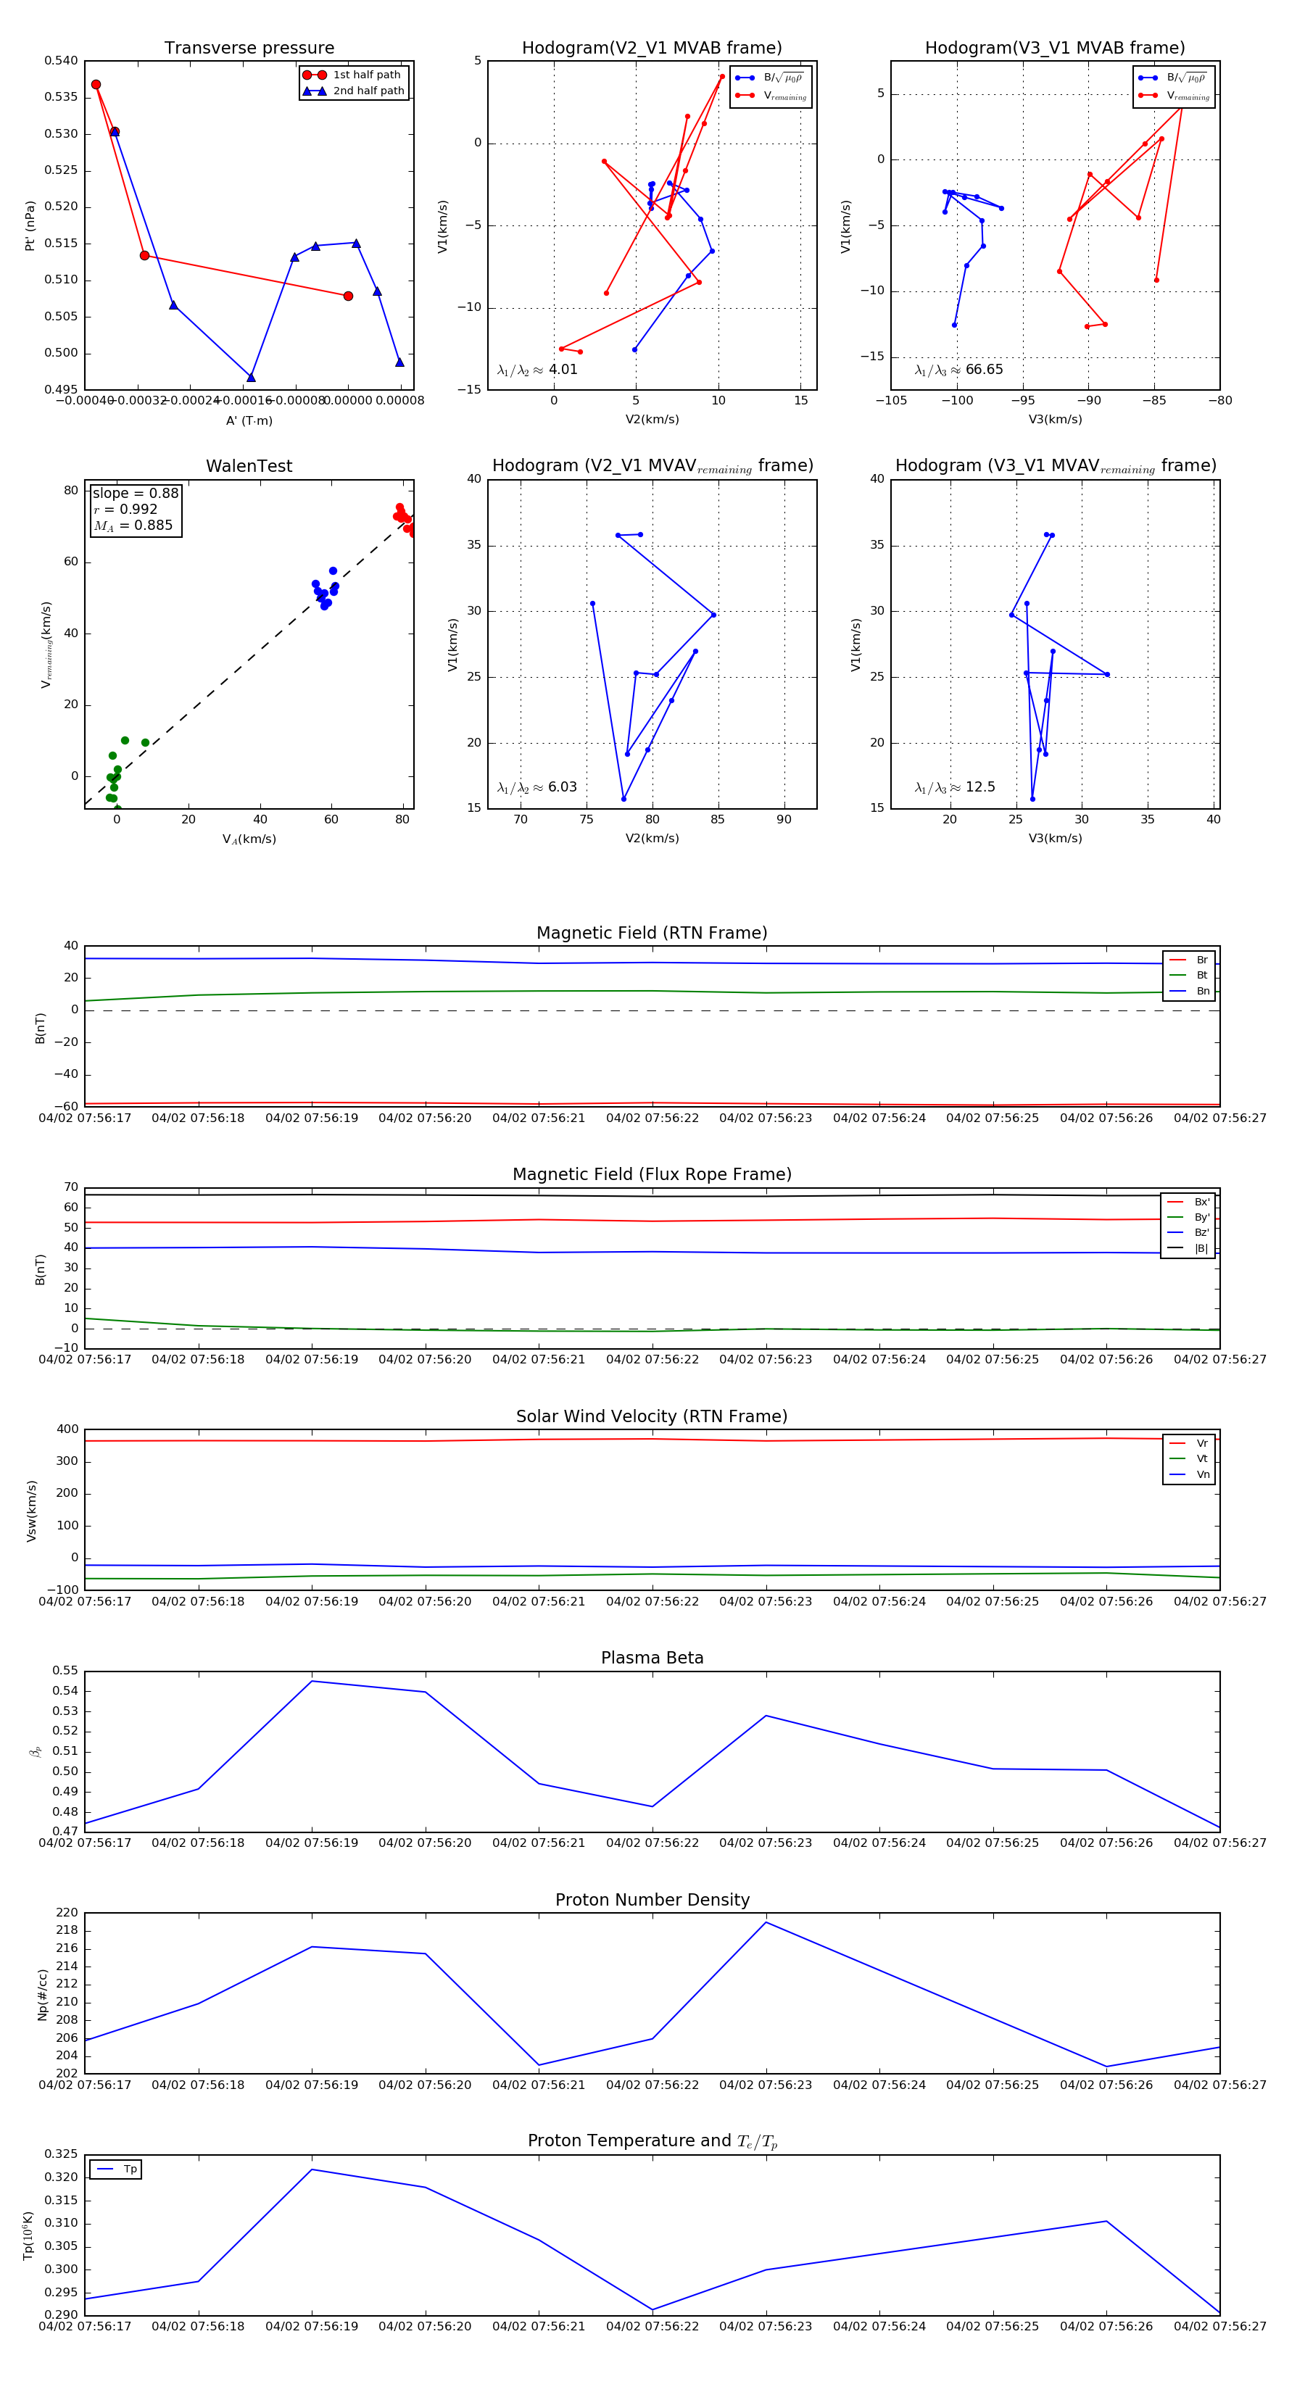Viewport: 1305px width, 2392px height.
Task: Click B/√μ0ρ legend entry in V2_V1 MVAB hodogram
Action: pyautogui.click(x=769, y=78)
